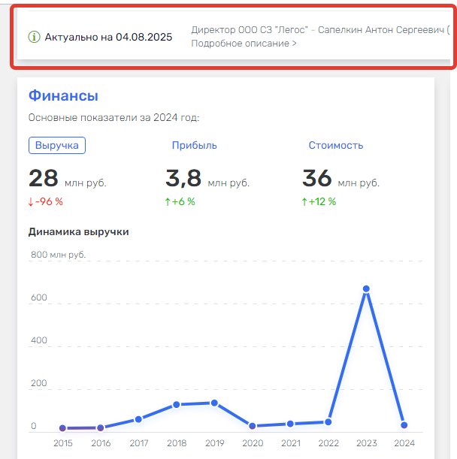Click the 2022 data point on chart

pos(328,422)
